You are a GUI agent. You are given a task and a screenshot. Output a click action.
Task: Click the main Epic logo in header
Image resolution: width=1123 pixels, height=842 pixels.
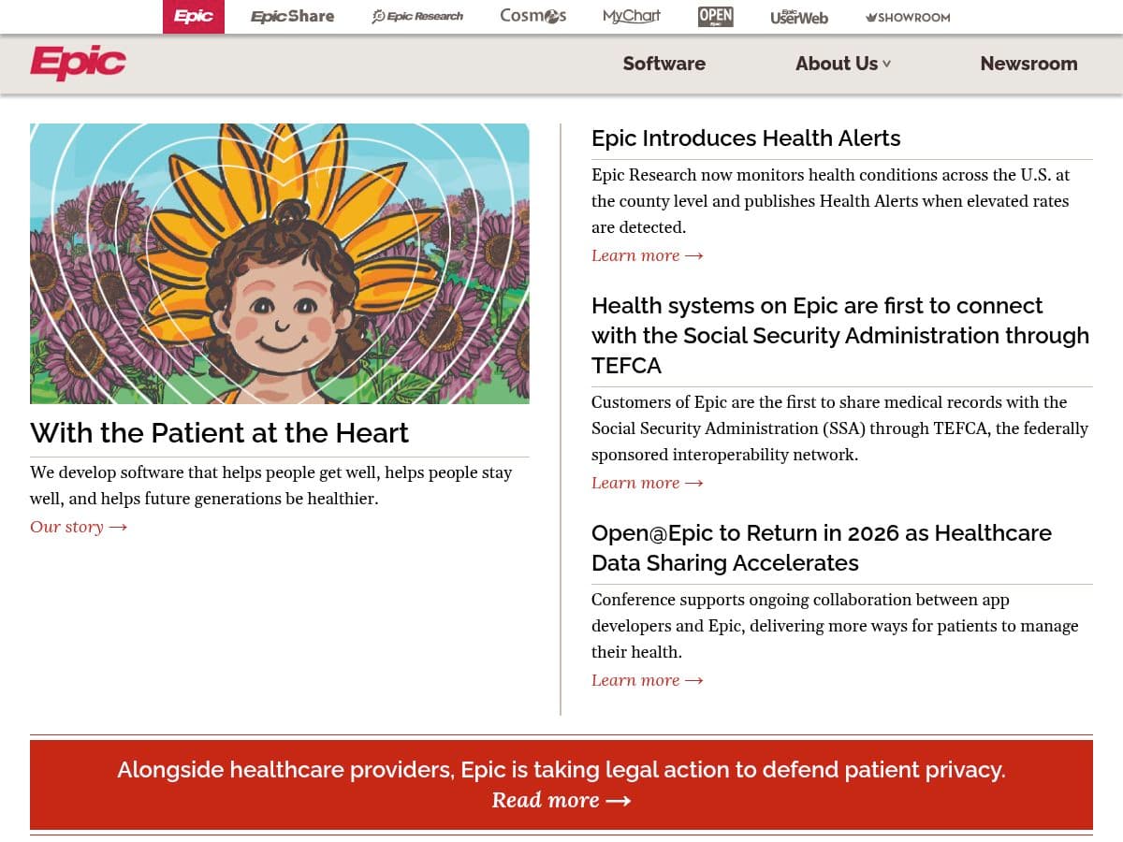click(x=79, y=63)
